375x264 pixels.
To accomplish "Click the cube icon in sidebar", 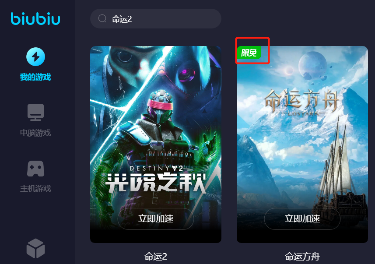I will (35, 248).
